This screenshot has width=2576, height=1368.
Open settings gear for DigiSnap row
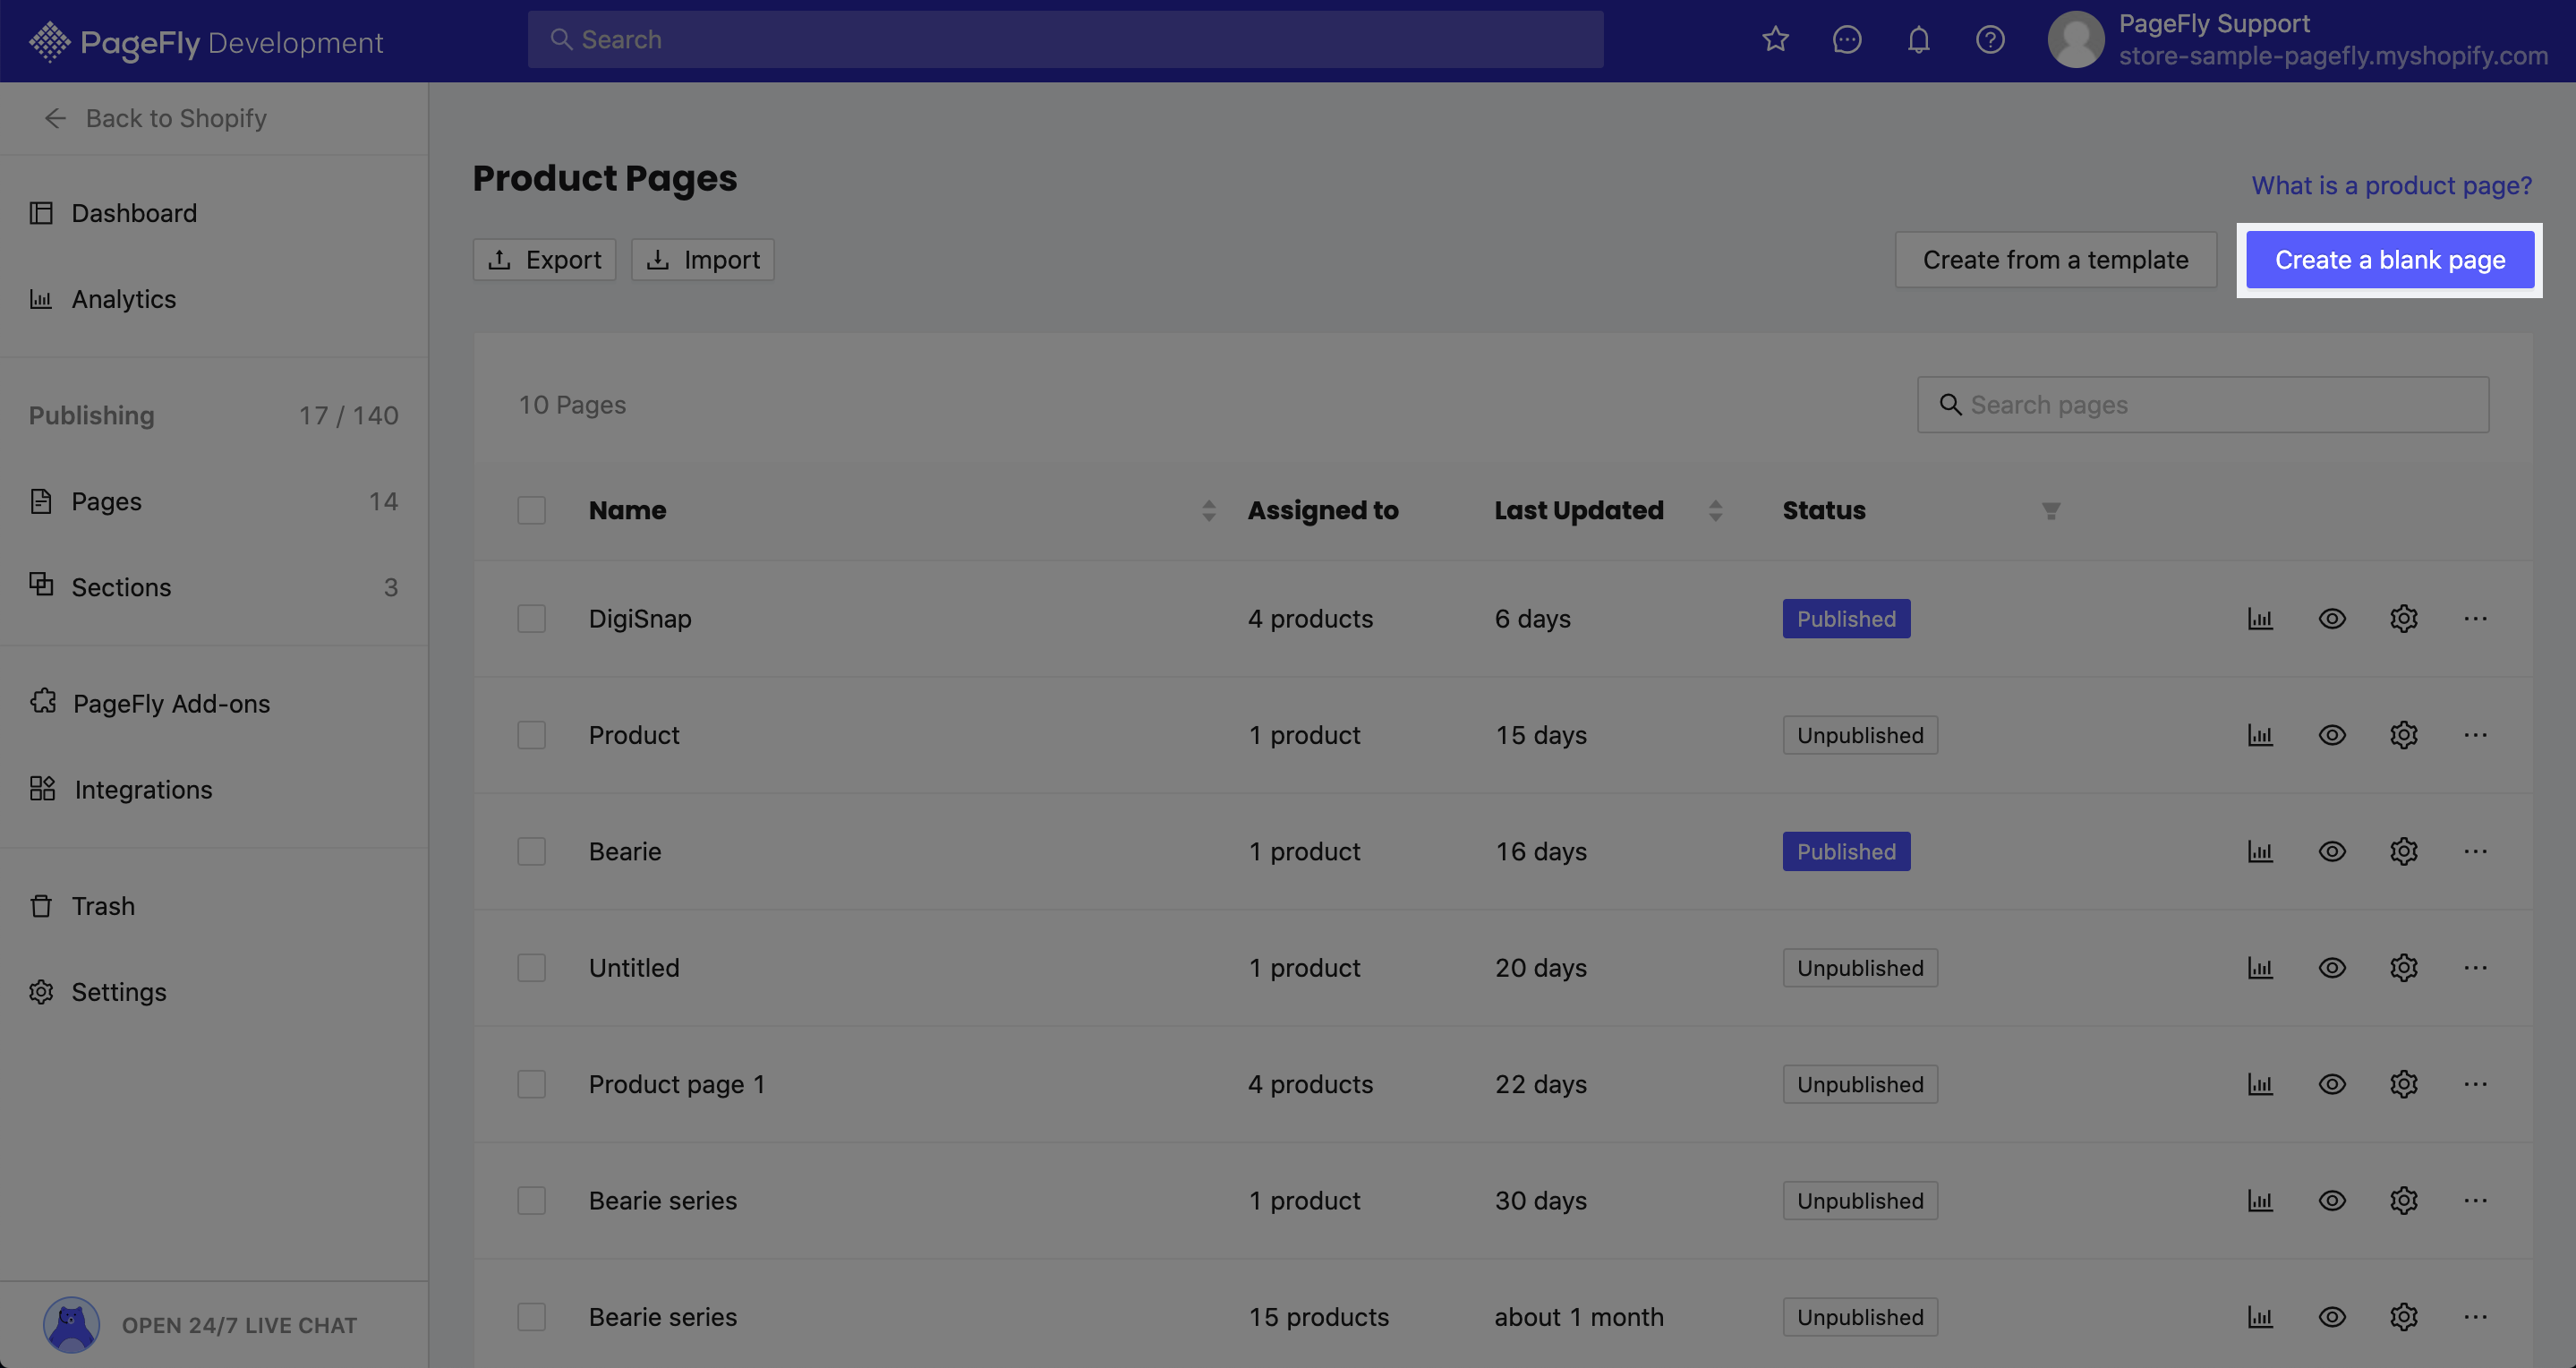2403,618
